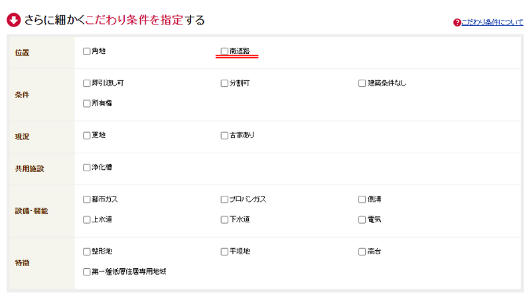
Task: Enable the 更地 checkbox
Action: click(87, 135)
